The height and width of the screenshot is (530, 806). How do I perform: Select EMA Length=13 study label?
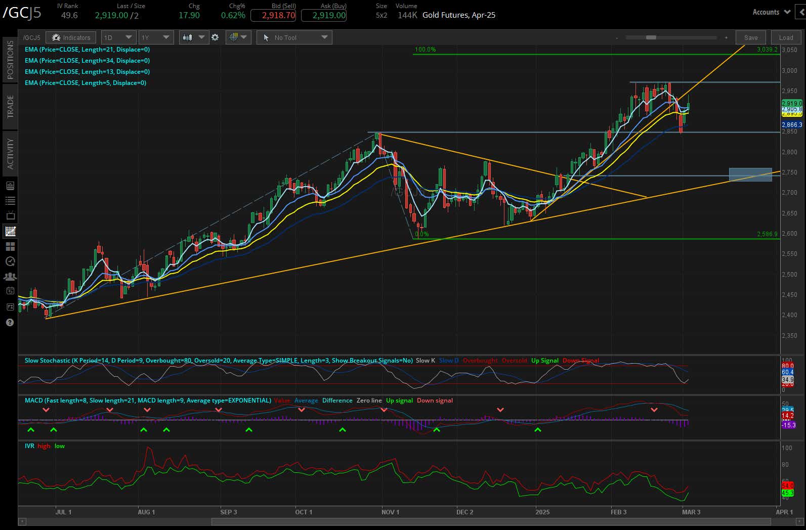click(x=87, y=72)
